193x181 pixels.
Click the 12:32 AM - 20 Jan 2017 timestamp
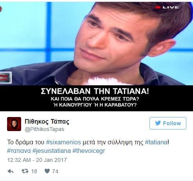[x=37, y=160]
